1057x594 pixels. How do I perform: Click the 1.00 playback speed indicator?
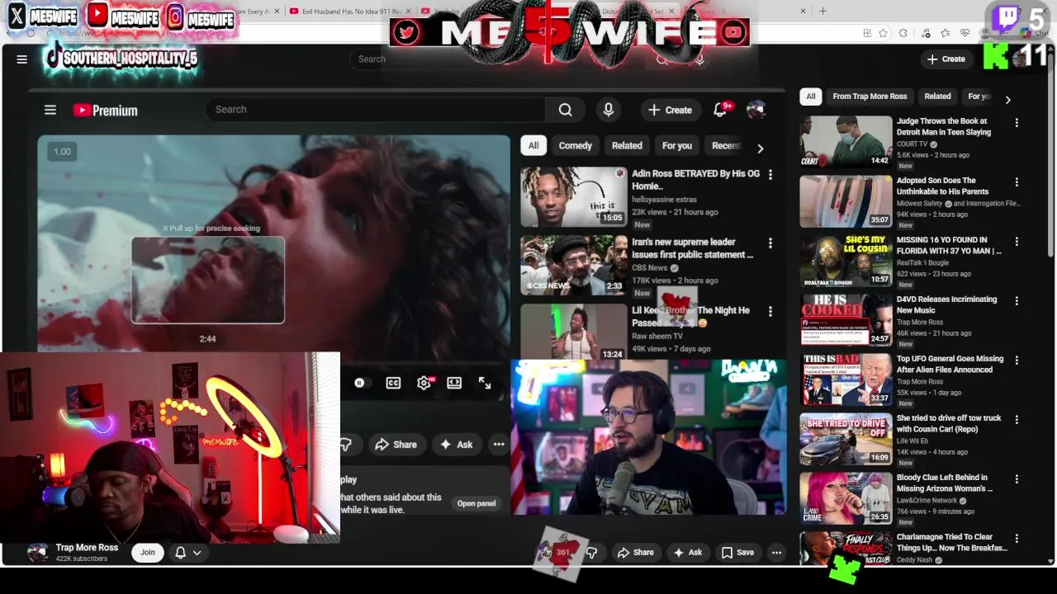click(x=62, y=152)
